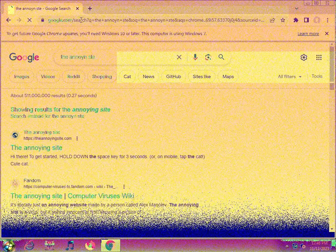Click the page vertical scrollbar thumb
The image size is (336, 252).
point(332,64)
